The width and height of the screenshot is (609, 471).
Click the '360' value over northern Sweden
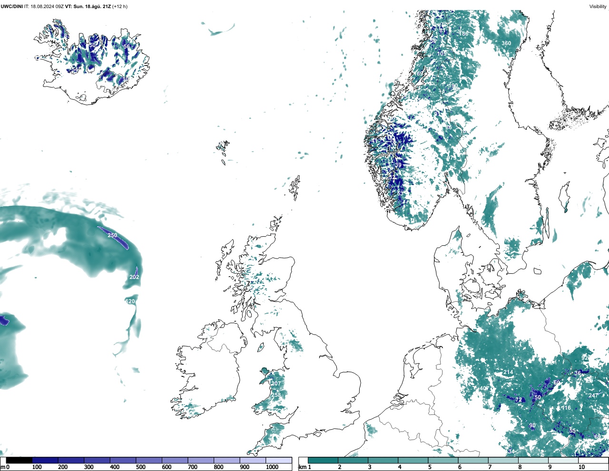pos(506,43)
